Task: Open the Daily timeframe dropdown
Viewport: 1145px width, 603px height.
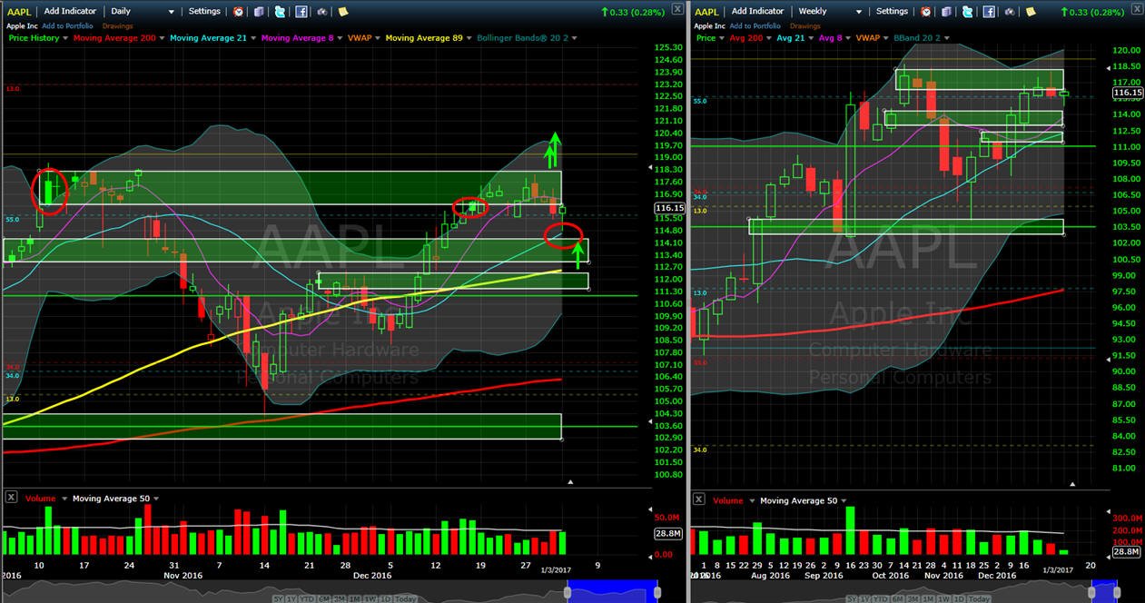Action: point(143,12)
